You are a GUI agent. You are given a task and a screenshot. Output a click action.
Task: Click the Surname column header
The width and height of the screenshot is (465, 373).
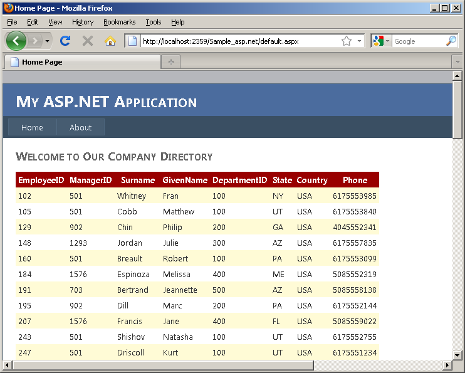pyautogui.click(x=138, y=180)
